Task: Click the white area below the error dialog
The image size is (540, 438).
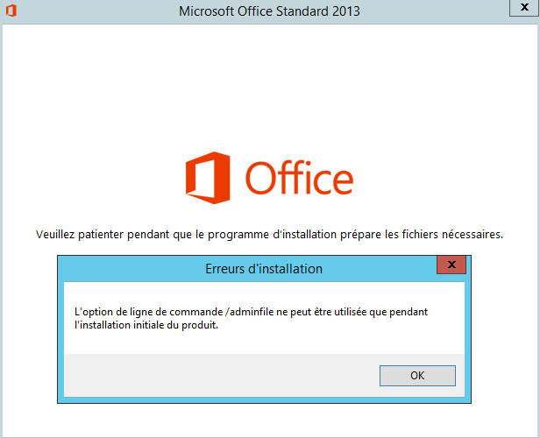Action: coord(270,420)
